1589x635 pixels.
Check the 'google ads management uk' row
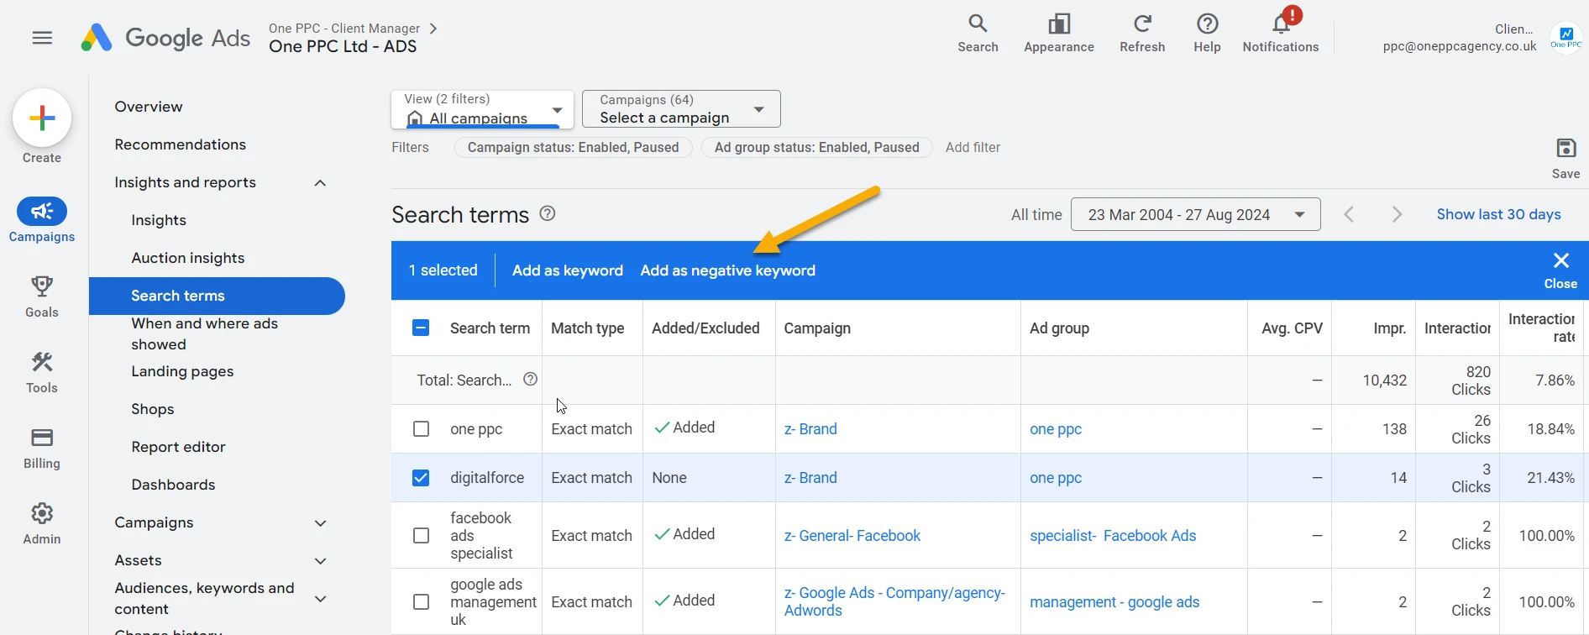[x=421, y=601]
